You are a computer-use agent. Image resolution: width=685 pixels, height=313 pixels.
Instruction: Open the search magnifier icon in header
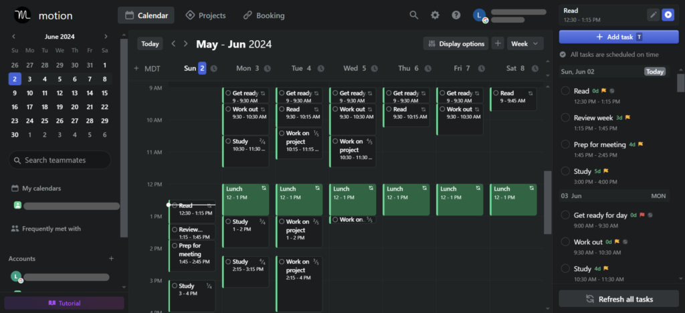click(413, 15)
